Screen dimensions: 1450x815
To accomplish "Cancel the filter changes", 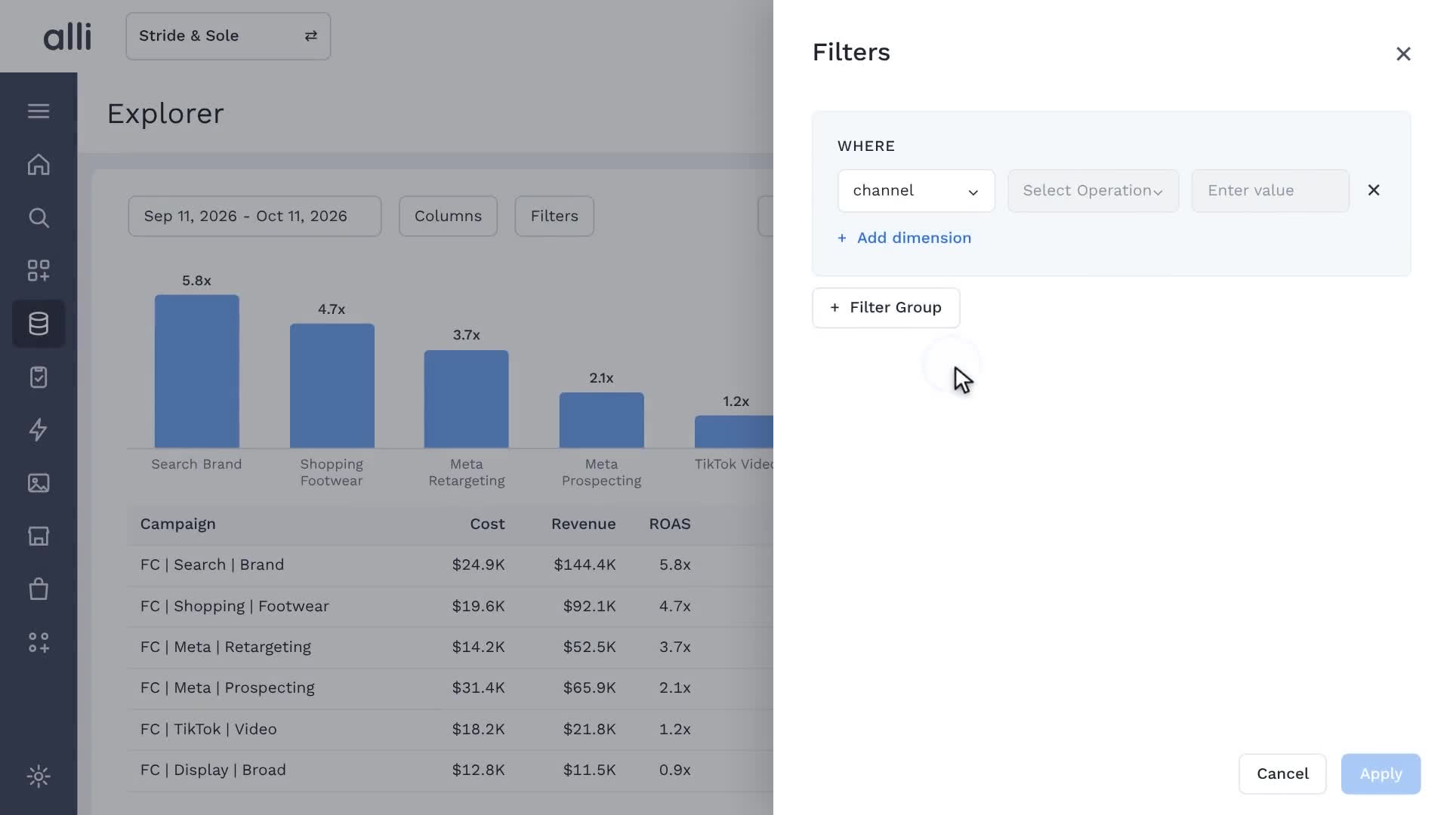I will [x=1282, y=773].
